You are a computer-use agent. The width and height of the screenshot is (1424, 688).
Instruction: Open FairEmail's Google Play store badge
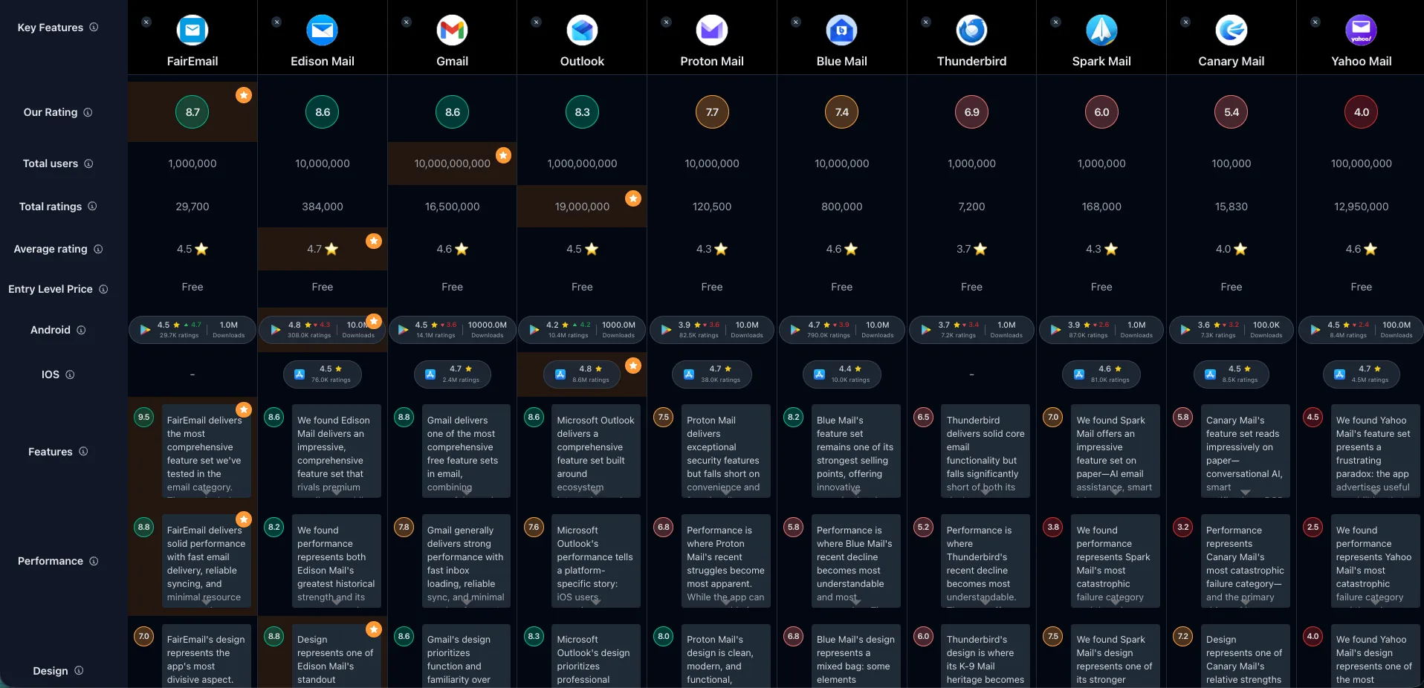(192, 330)
